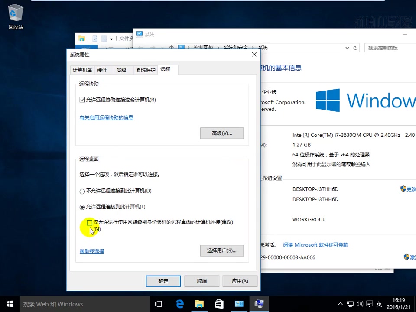Viewport: 416px width, 312px height.
Task: Click the File Explorer quick access properties icon
Action: (x=95, y=39)
